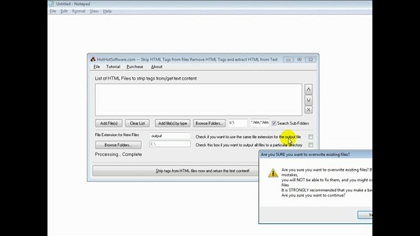The height and width of the screenshot is (236, 420).
Task: Remove selected file with X button
Action: 308,109
